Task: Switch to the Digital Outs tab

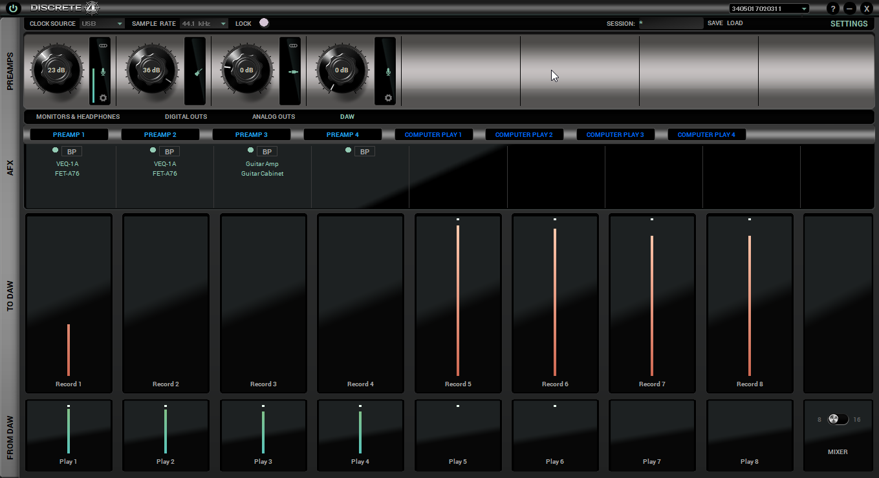Action: point(186,117)
